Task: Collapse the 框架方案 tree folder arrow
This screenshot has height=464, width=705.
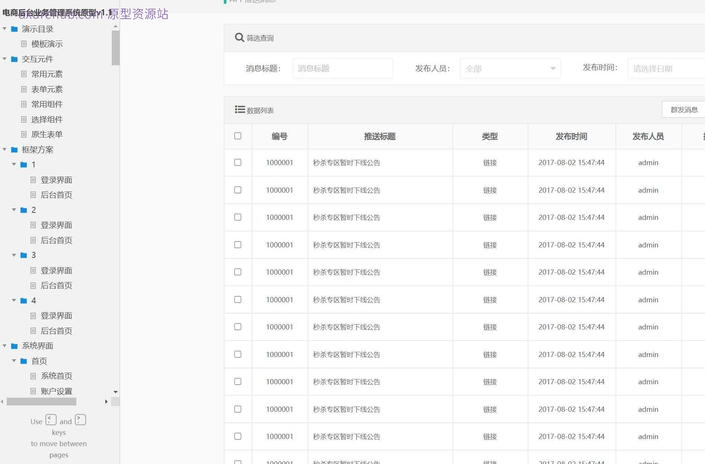Action: click(x=5, y=150)
